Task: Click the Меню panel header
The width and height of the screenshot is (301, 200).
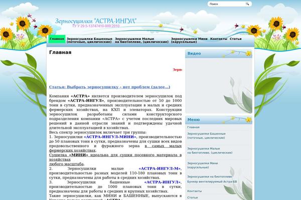Action: click(x=219, y=120)
